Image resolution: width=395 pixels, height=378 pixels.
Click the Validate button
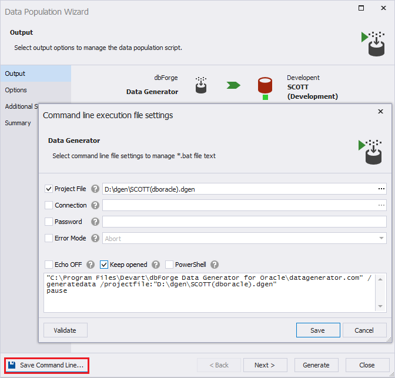point(65,330)
